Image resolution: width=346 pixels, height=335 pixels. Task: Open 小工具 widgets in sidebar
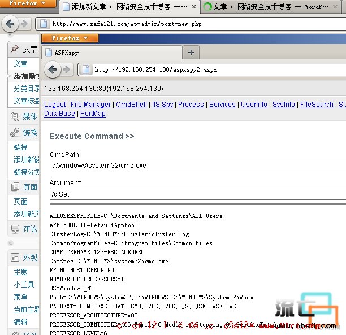pyautogui.click(x=24, y=285)
